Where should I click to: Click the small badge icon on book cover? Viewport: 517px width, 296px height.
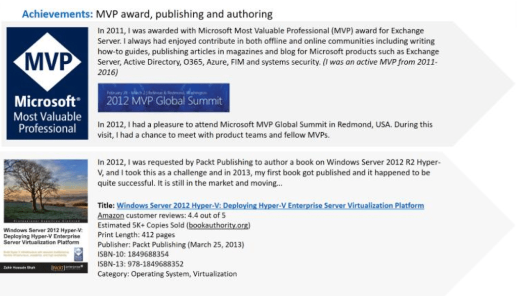78,253
